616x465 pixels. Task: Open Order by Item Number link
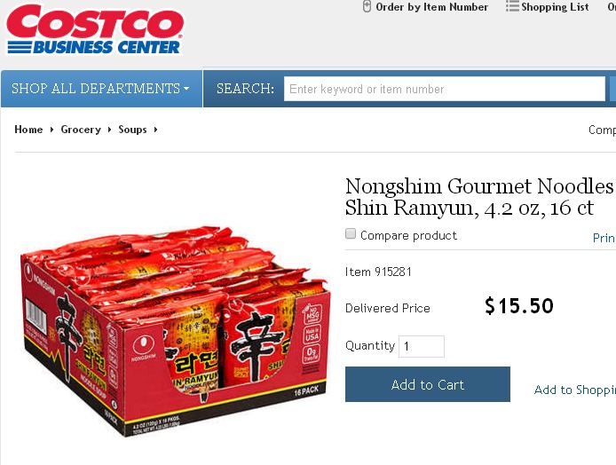point(431,7)
